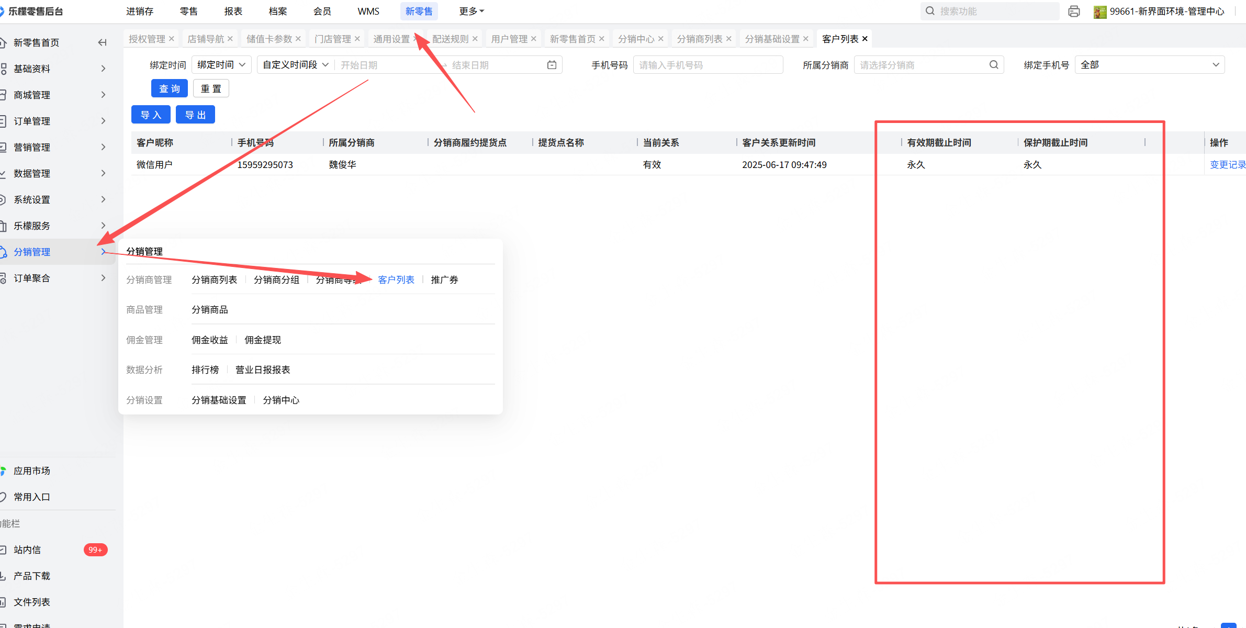Open the 绑定时间 type dropdown
The width and height of the screenshot is (1246, 628).
point(221,65)
